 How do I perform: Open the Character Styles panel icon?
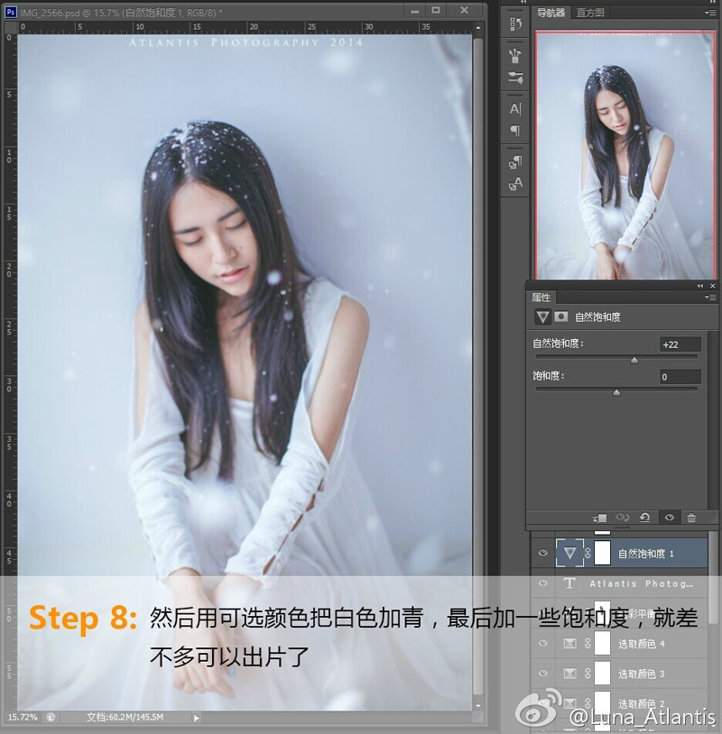(515, 184)
